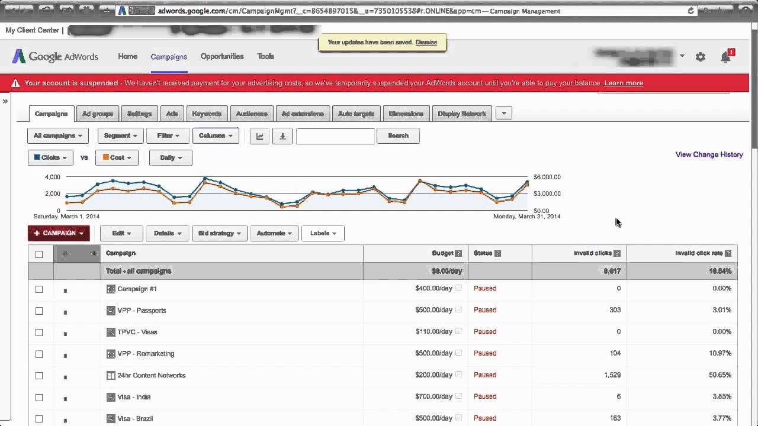Switch to the Keywords tab
758x426 pixels.
point(207,114)
